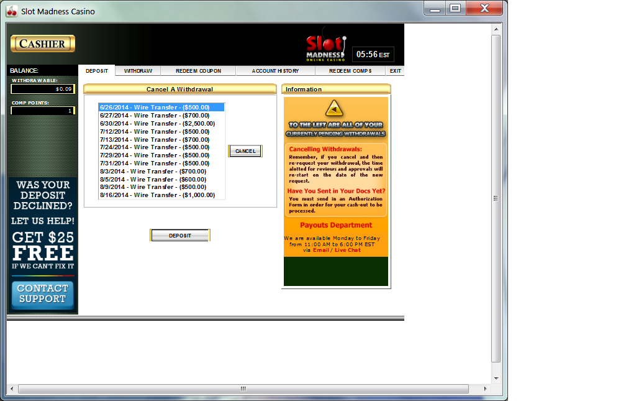Select the 7/31/2014 Wire Transfer ($500.00) row
The image size is (626, 401).
[161, 163]
